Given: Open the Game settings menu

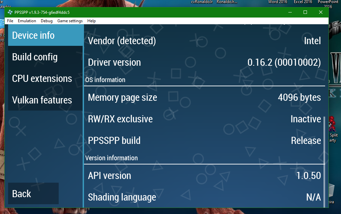Looking at the screenshot, I should click(70, 21).
